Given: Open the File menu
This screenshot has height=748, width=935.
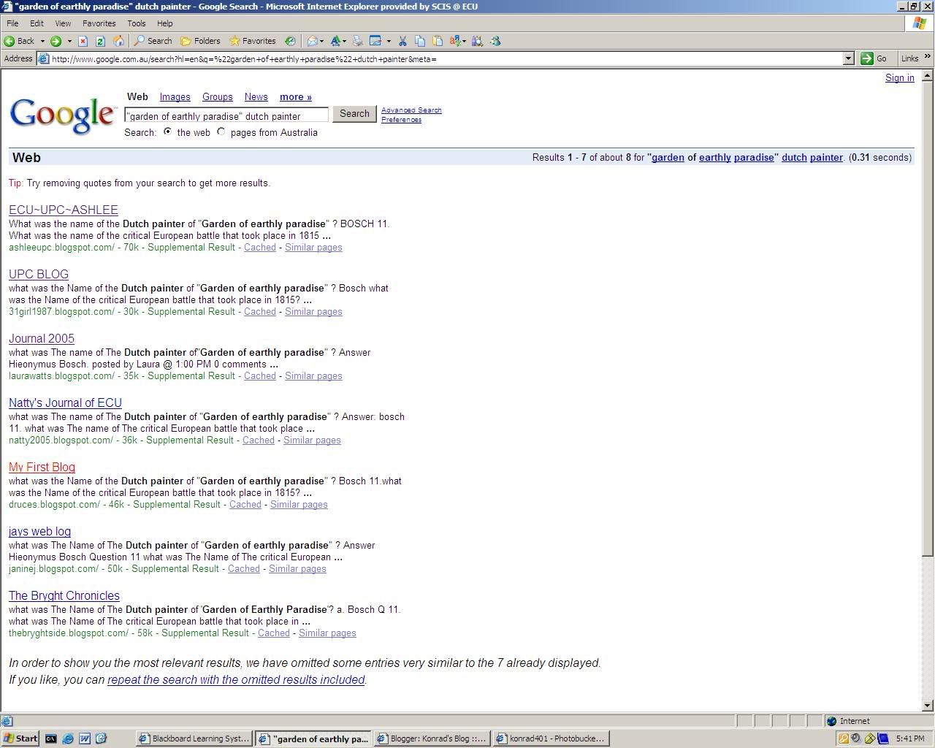Looking at the screenshot, I should point(12,23).
